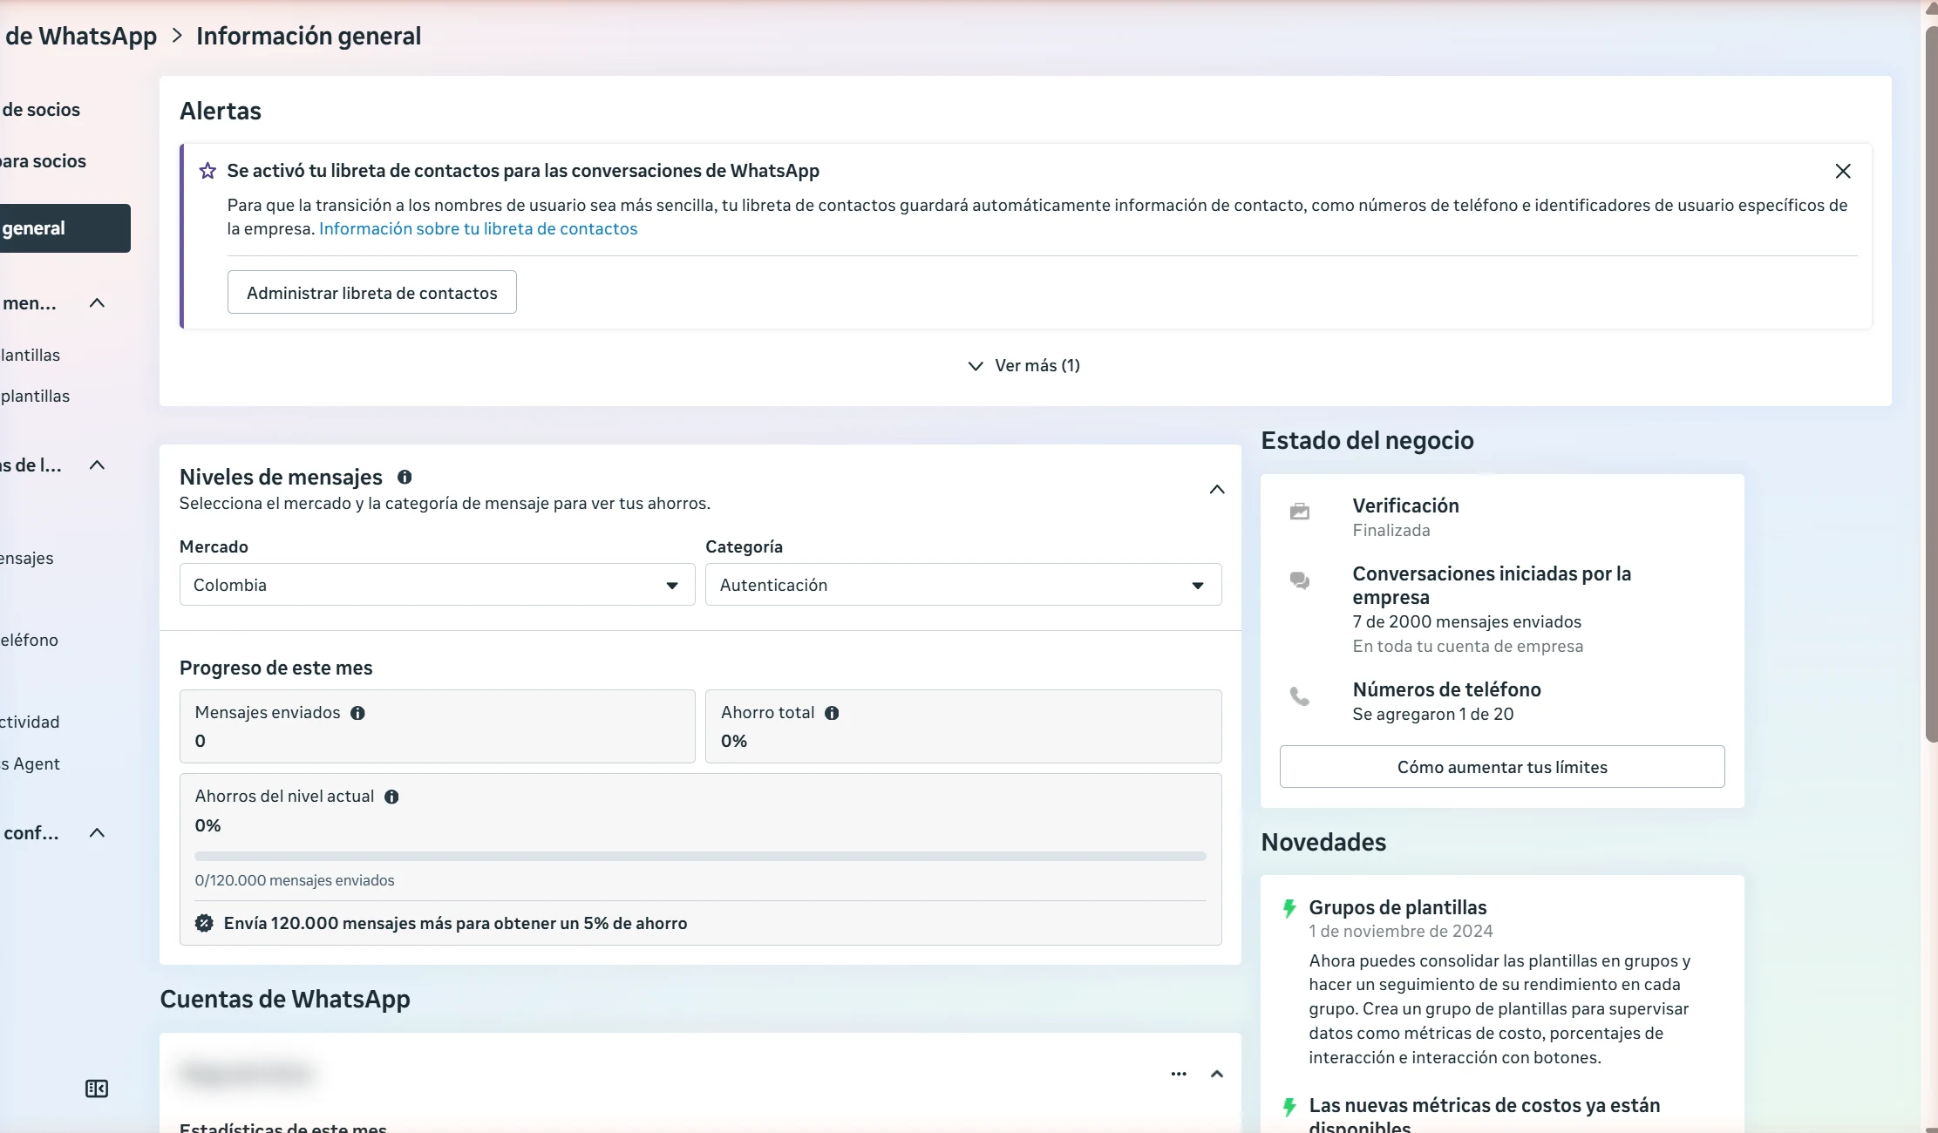This screenshot has height=1133, width=1938.
Task: Collapse the Niveles de mensajes card
Action: click(1217, 490)
